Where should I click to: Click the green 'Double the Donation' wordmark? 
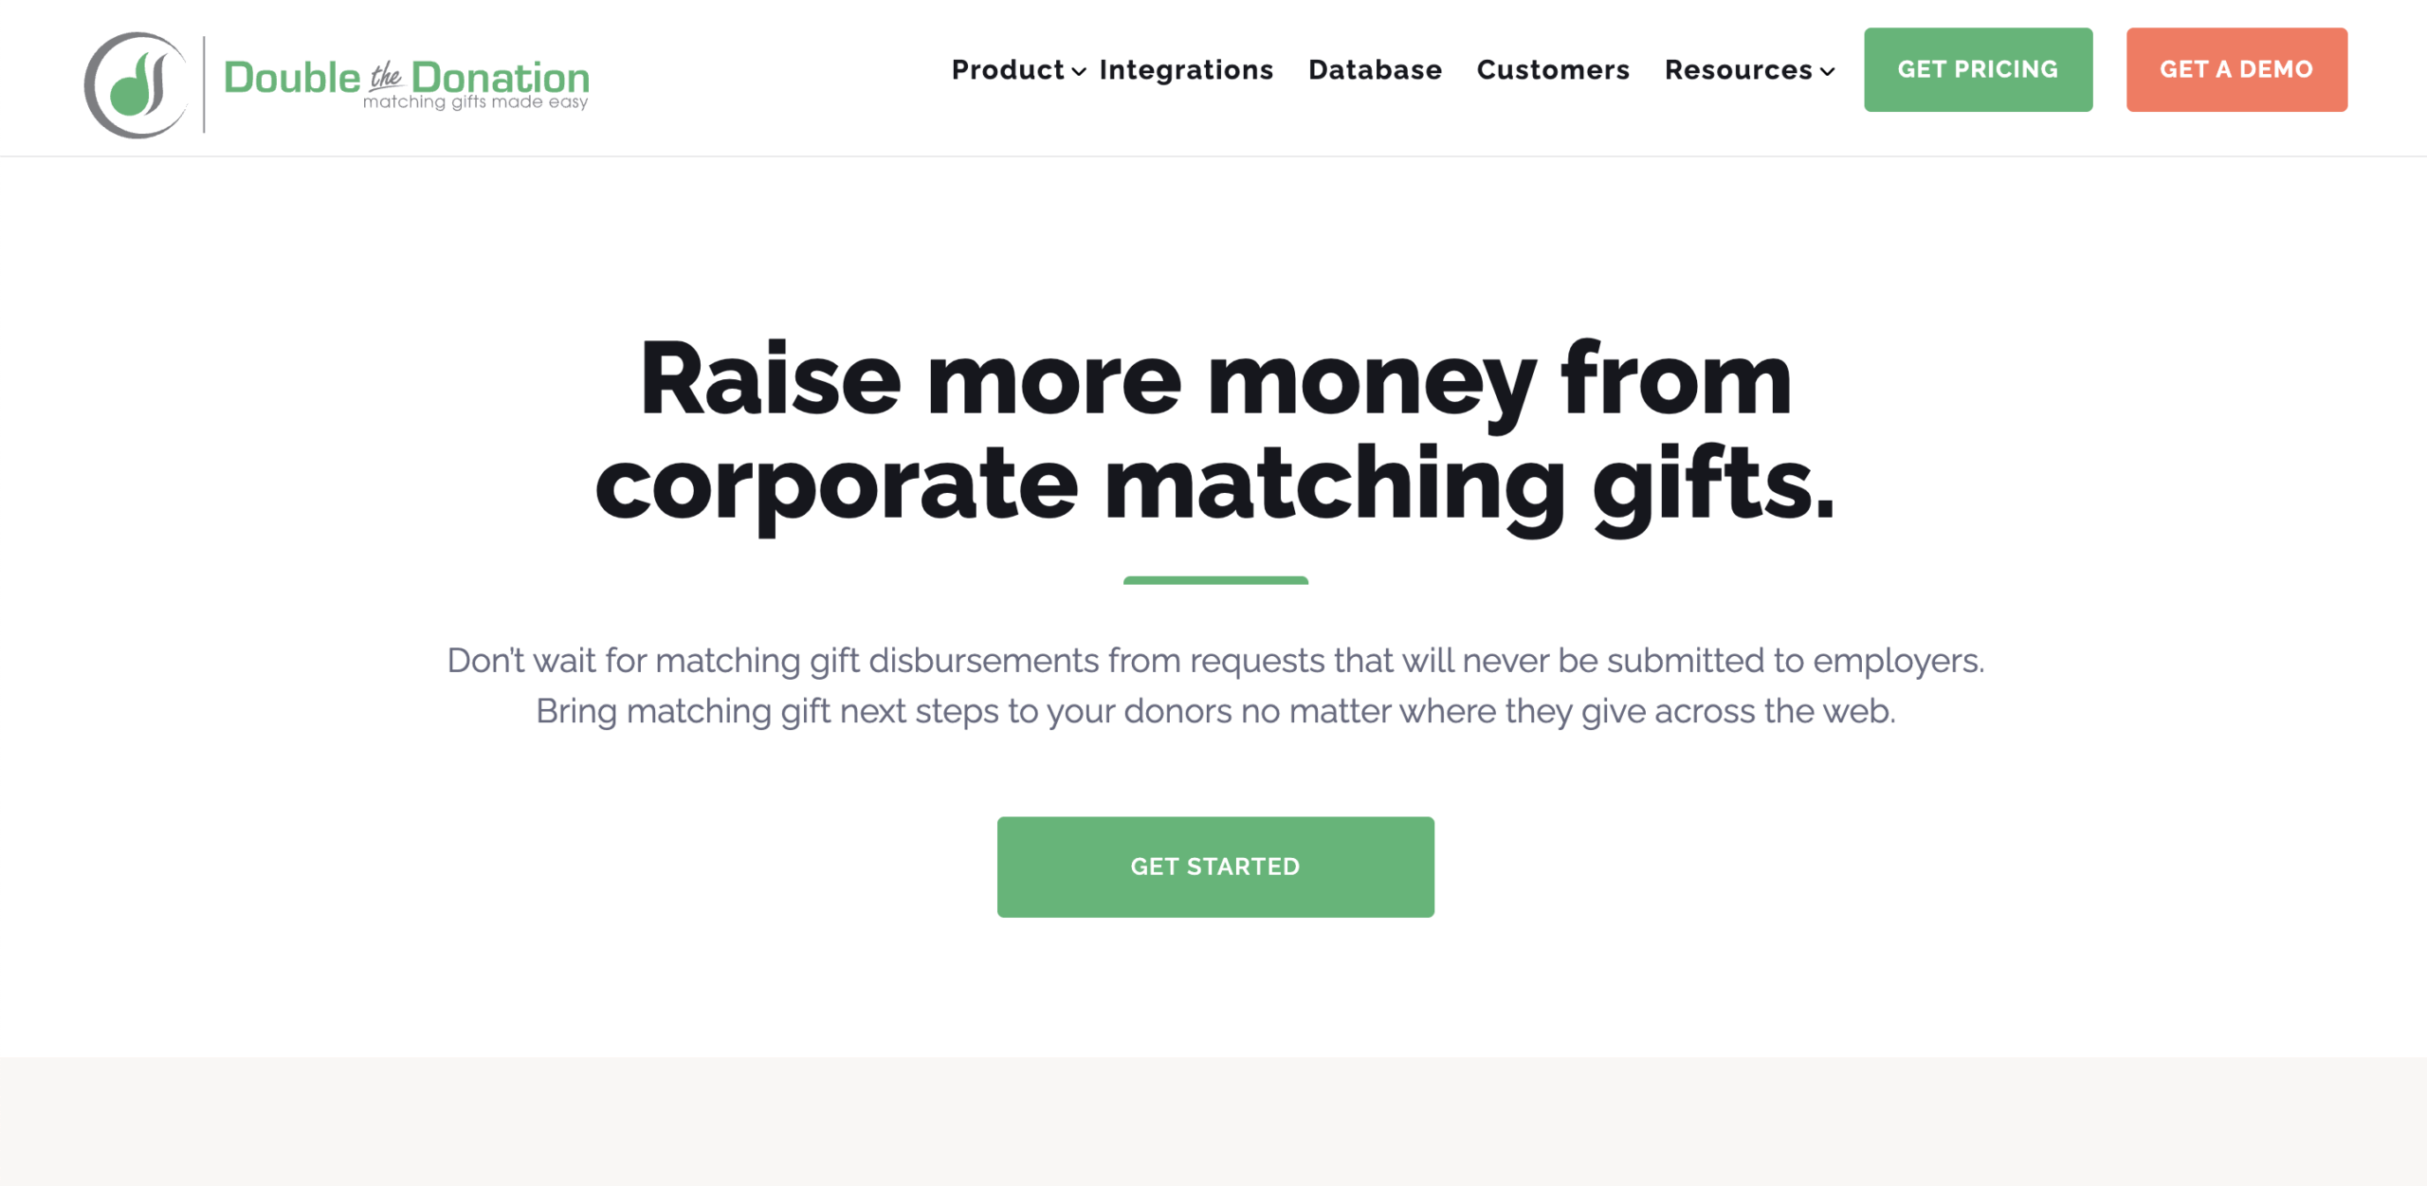click(406, 76)
